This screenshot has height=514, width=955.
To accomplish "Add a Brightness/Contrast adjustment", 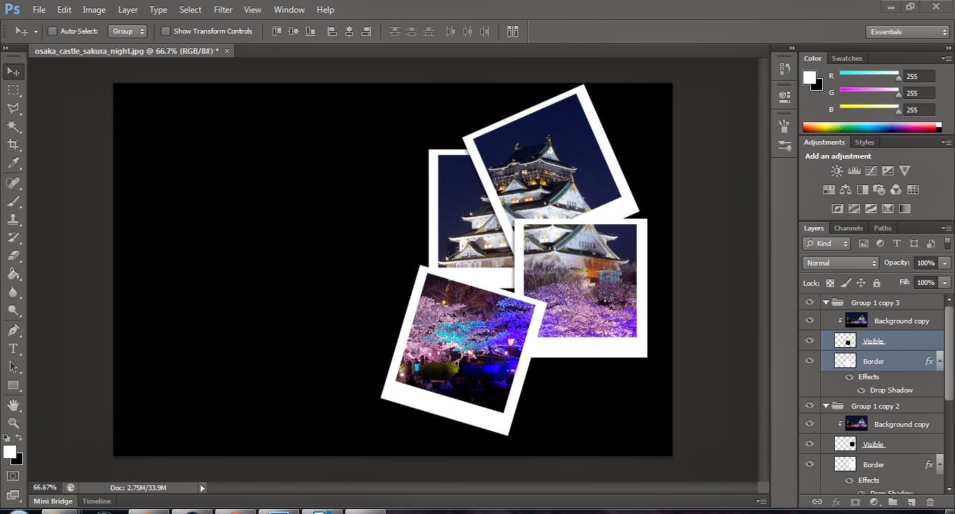I will [837, 170].
